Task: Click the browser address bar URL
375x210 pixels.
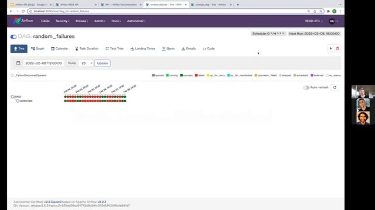Action: [x=61, y=11]
